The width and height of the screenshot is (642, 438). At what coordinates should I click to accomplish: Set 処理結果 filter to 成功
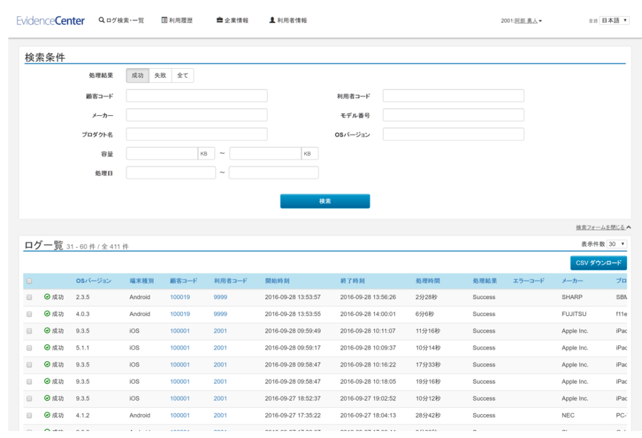click(137, 76)
